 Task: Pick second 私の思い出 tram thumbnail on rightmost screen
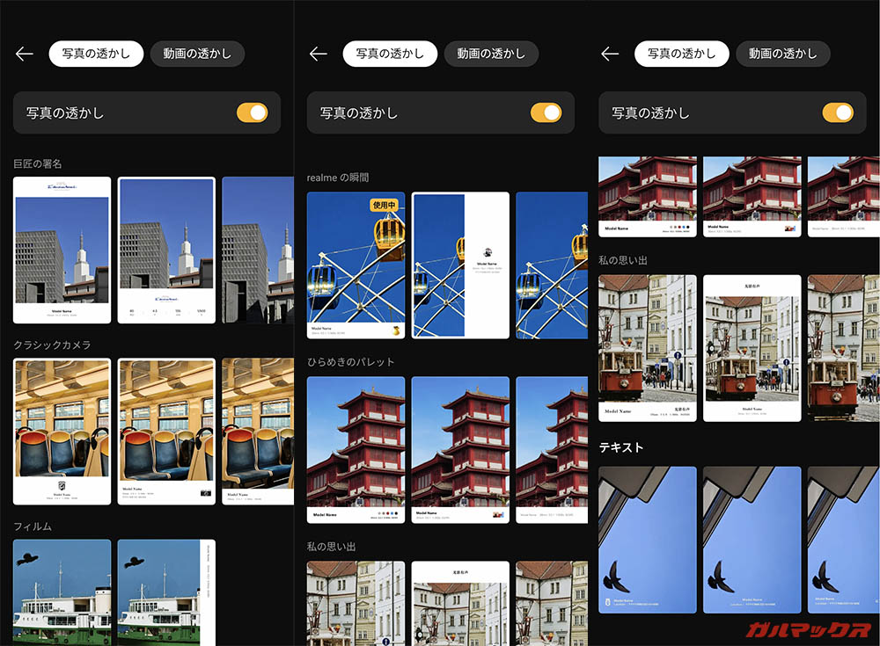tap(752, 348)
